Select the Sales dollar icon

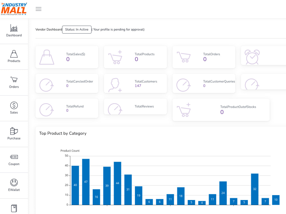click(14, 105)
